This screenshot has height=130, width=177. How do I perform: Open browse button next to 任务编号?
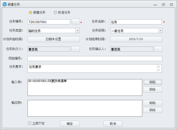click(x=75, y=22)
